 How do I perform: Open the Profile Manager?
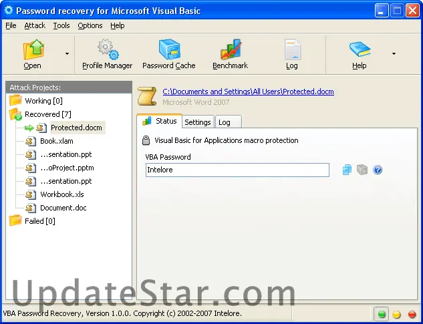coord(108,54)
